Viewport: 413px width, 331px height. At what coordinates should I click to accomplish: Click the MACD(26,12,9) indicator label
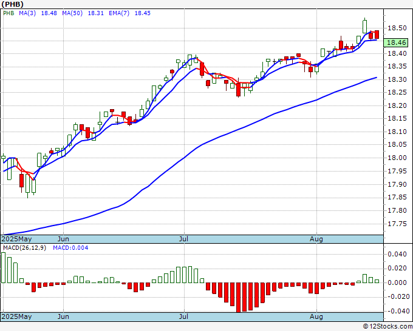coord(24,248)
